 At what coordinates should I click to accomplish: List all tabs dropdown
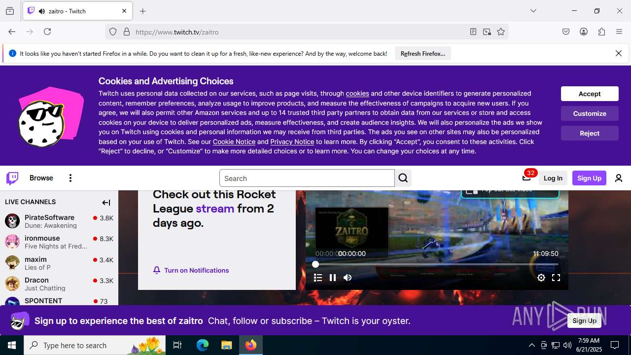(533, 11)
